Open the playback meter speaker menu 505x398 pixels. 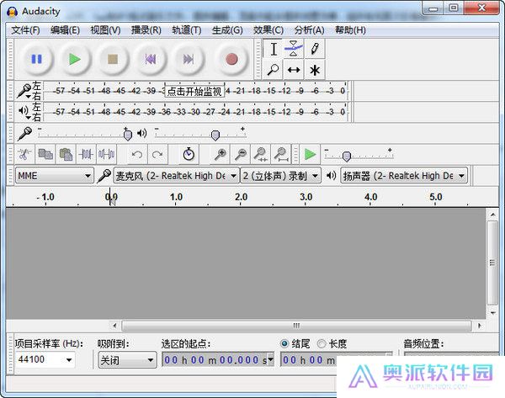[24, 112]
